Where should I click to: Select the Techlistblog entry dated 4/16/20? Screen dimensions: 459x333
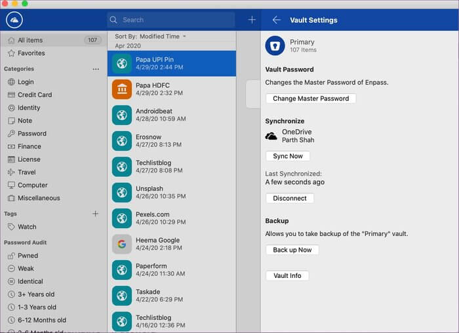(172, 321)
